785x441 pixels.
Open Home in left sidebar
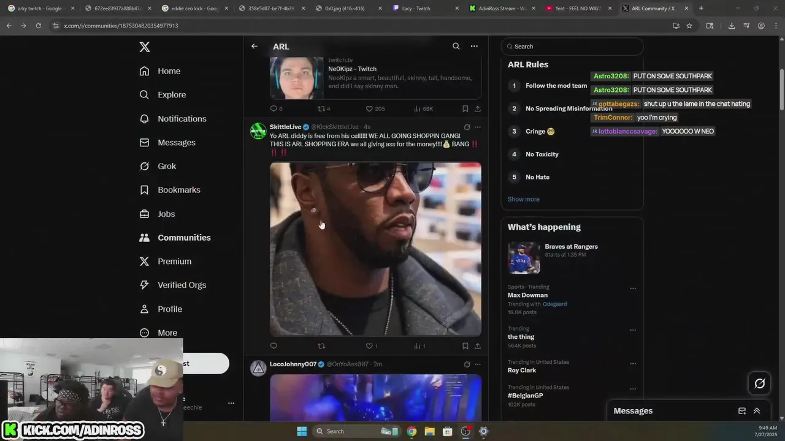point(160,71)
